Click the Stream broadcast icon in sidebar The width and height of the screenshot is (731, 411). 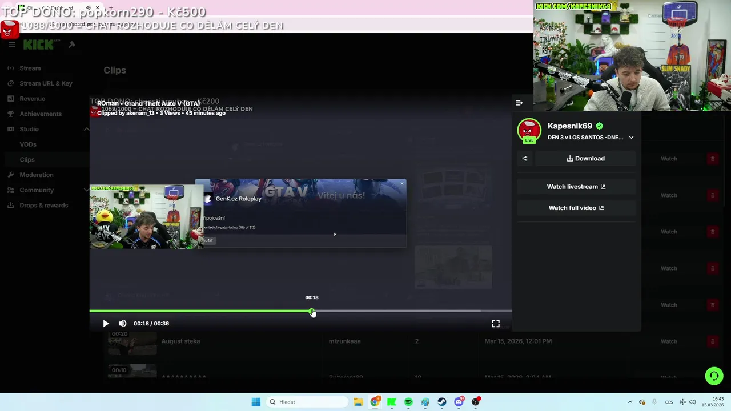[x=11, y=68]
